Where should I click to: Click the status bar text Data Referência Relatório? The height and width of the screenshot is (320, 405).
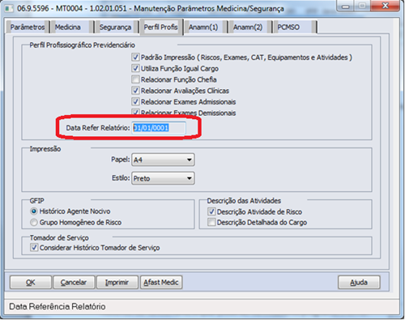(58, 306)
